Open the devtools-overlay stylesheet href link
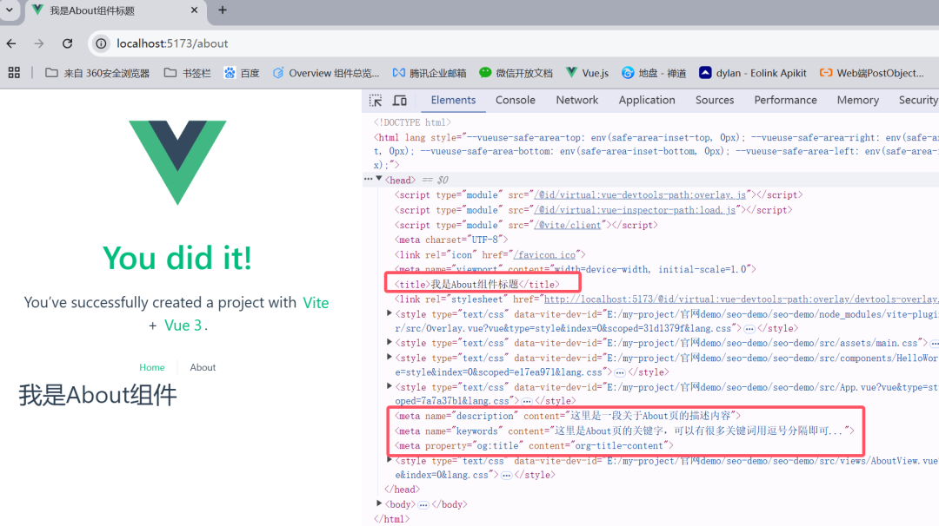The height and width of the screenshot is (526, 939). click(x=741, y=299)
